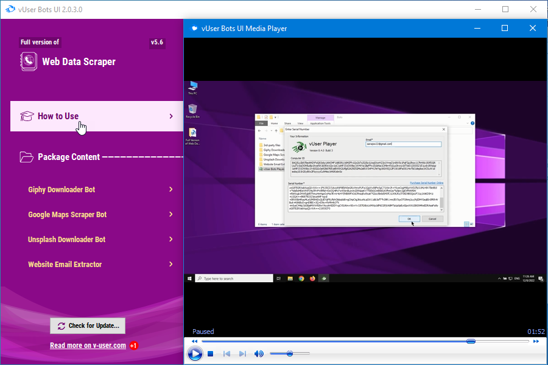Click the vUser Bots UI title bar app icon

pyautogui.click(x=10, y=9)
